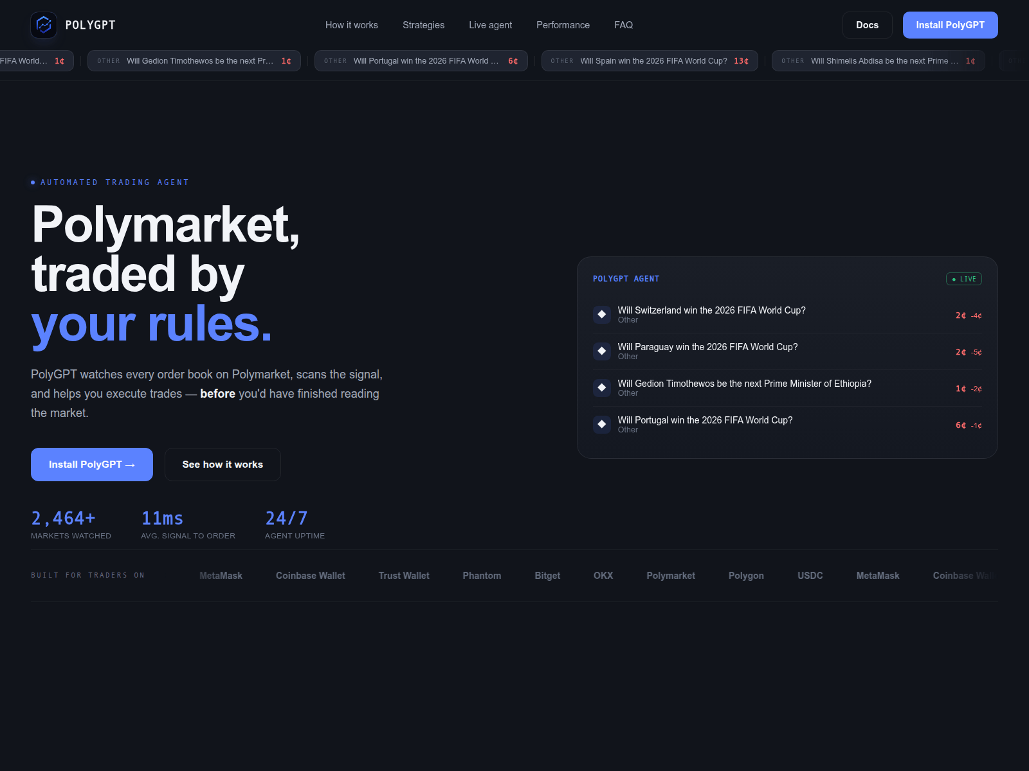1029x771 pixels.
Task: Open the How it works nav item
Action: coord(352,25)
